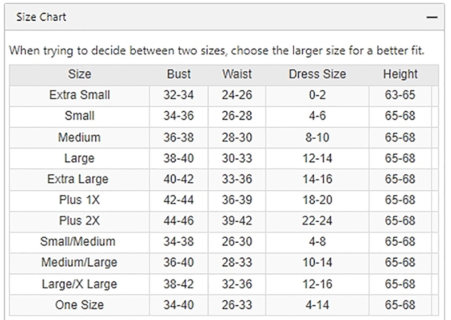Collapse the Size Chart panel minus icon
The height and width of the screenshot is (320, 451).
click(432, 17)
